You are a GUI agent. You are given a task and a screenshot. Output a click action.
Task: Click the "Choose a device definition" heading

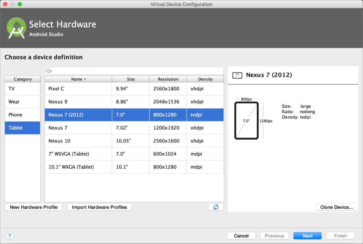(x=44, y=57)
